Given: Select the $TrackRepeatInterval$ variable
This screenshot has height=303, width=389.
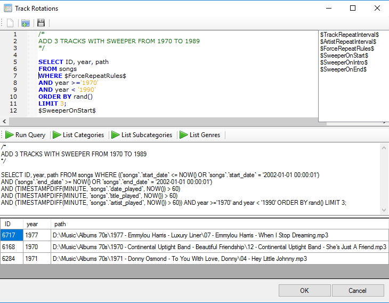Looking at the screenshot, I should pos(350,35).
